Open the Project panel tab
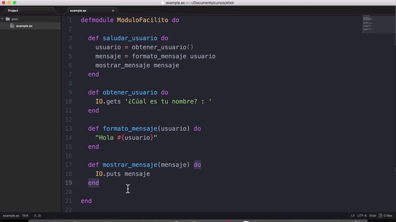Image resolution: width=396 pixels, height=222 pixels. 13,10
